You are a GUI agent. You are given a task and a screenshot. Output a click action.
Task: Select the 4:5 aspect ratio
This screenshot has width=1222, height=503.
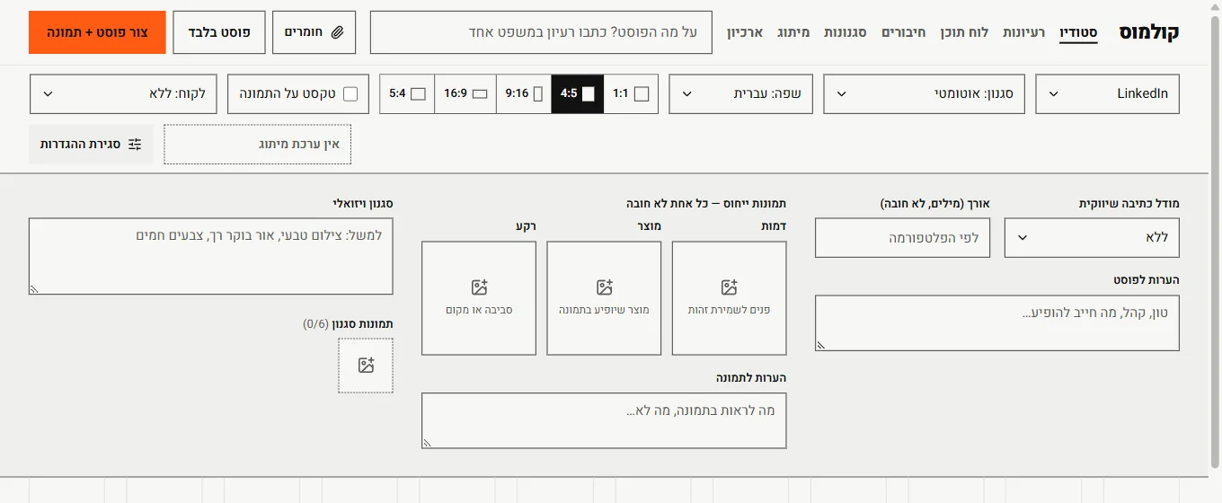point(578,93)
